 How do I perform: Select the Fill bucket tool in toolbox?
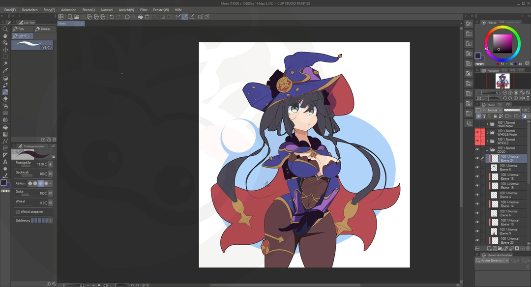click(x=5, y=127)
